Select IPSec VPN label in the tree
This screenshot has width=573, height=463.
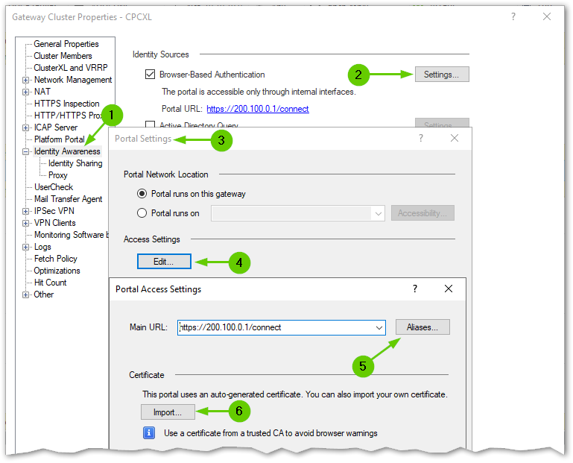[54, 211]
